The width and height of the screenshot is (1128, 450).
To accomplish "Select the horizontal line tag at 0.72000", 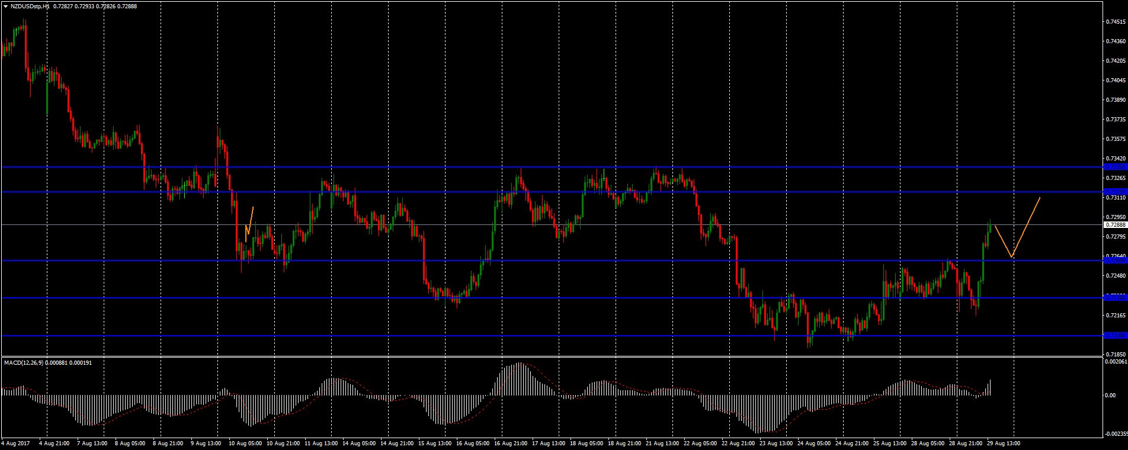I will coord(1116,336).
